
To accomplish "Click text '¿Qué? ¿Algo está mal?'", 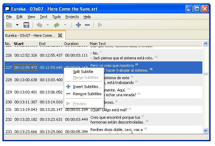I will point(109,110).
